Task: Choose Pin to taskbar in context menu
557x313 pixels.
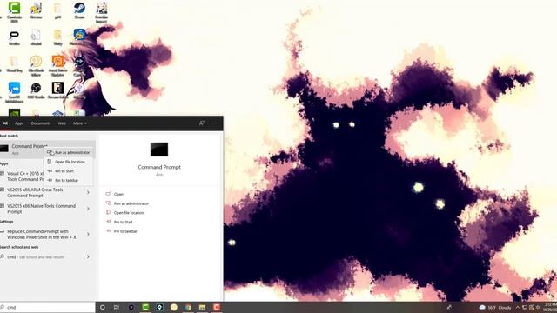Action: [x=68, y=180]
